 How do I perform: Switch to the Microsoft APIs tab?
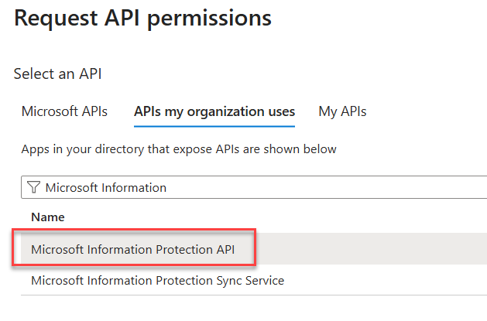(64, 111)
